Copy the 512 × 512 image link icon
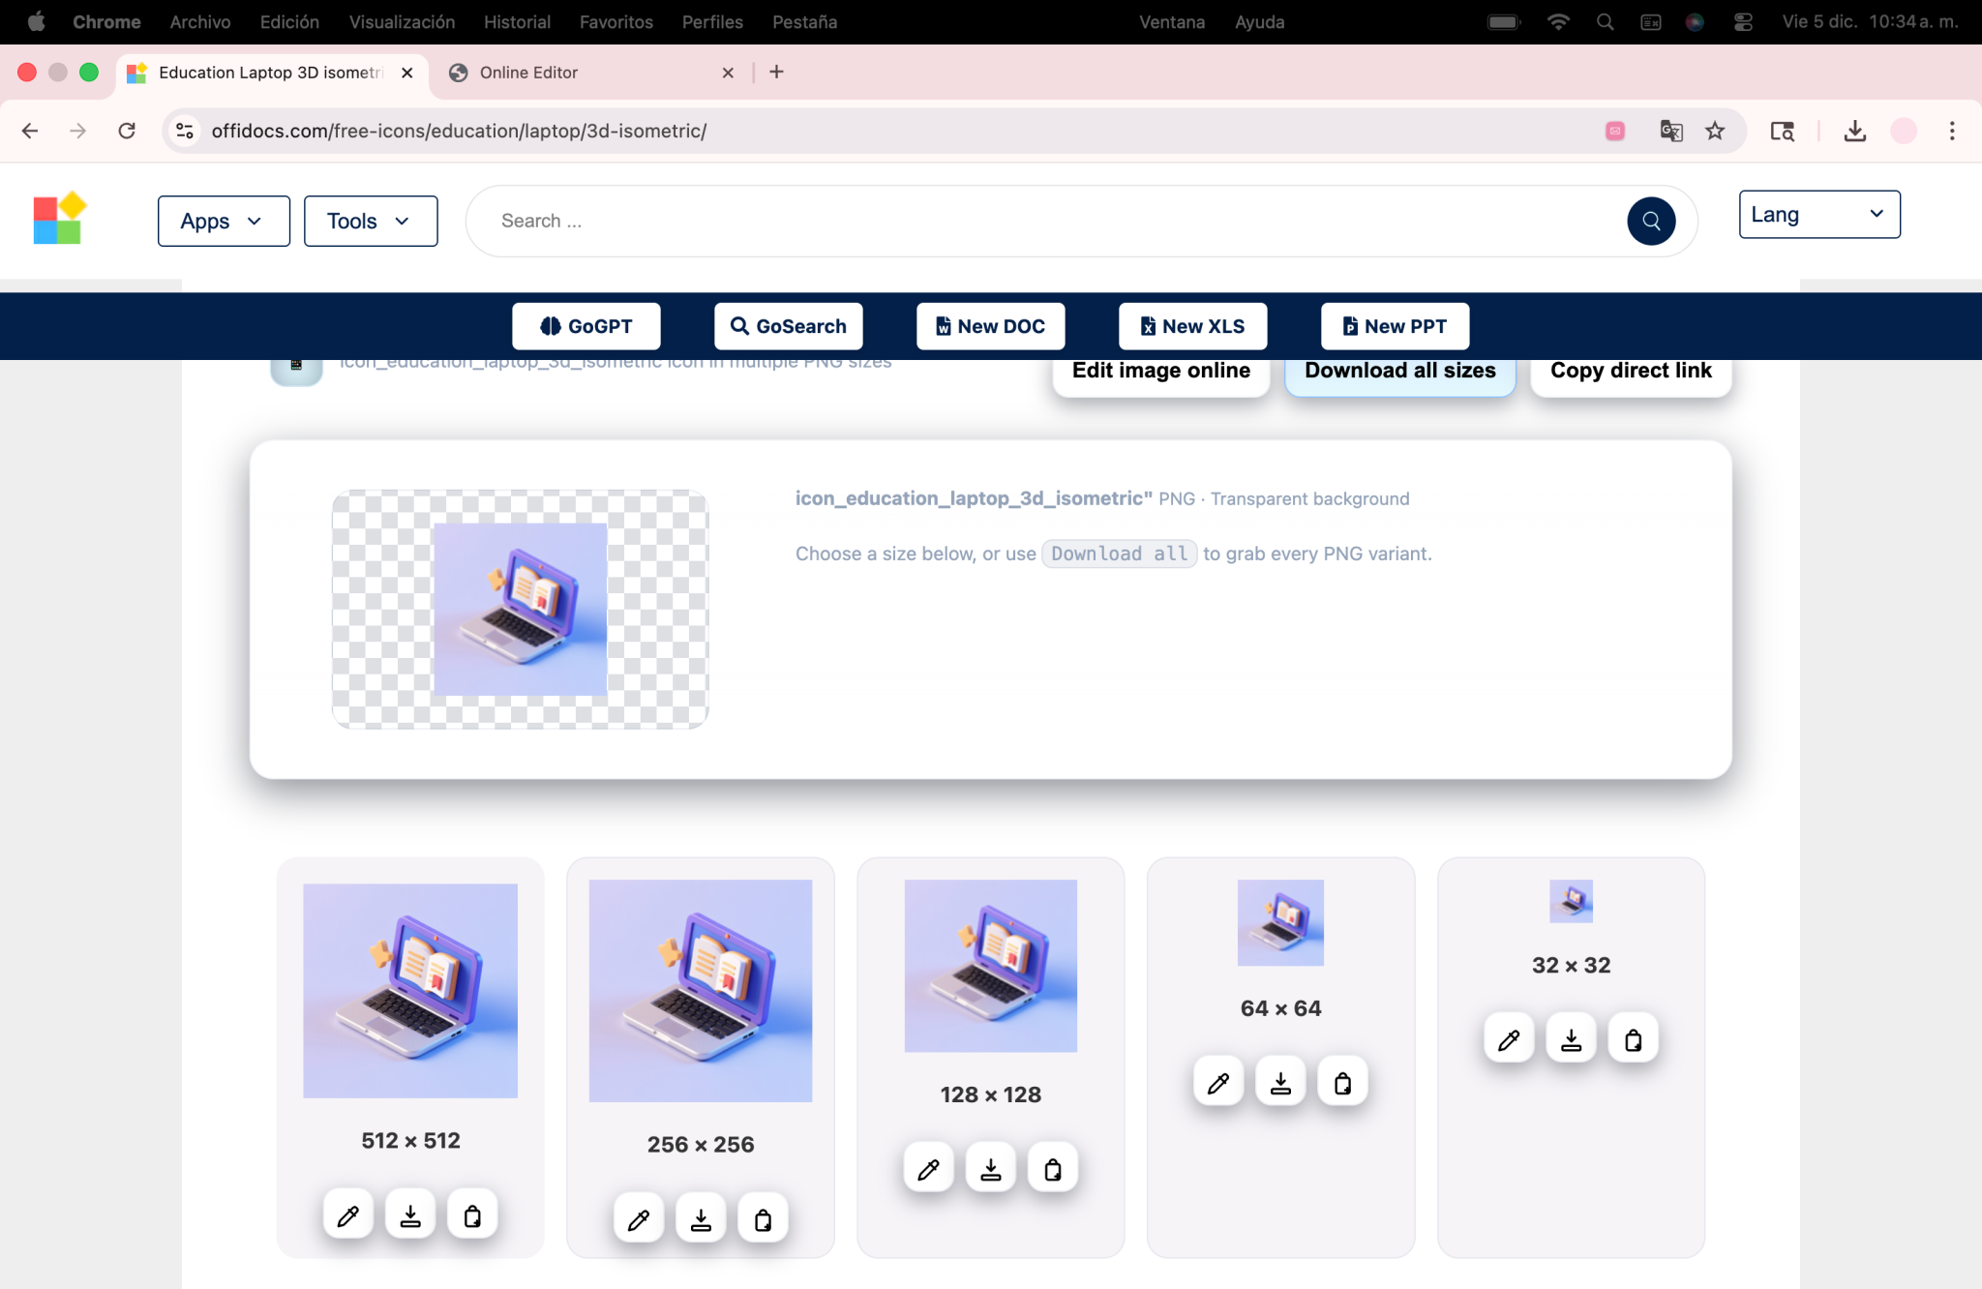The image size is (1982, 1289). click(472, 1215)
